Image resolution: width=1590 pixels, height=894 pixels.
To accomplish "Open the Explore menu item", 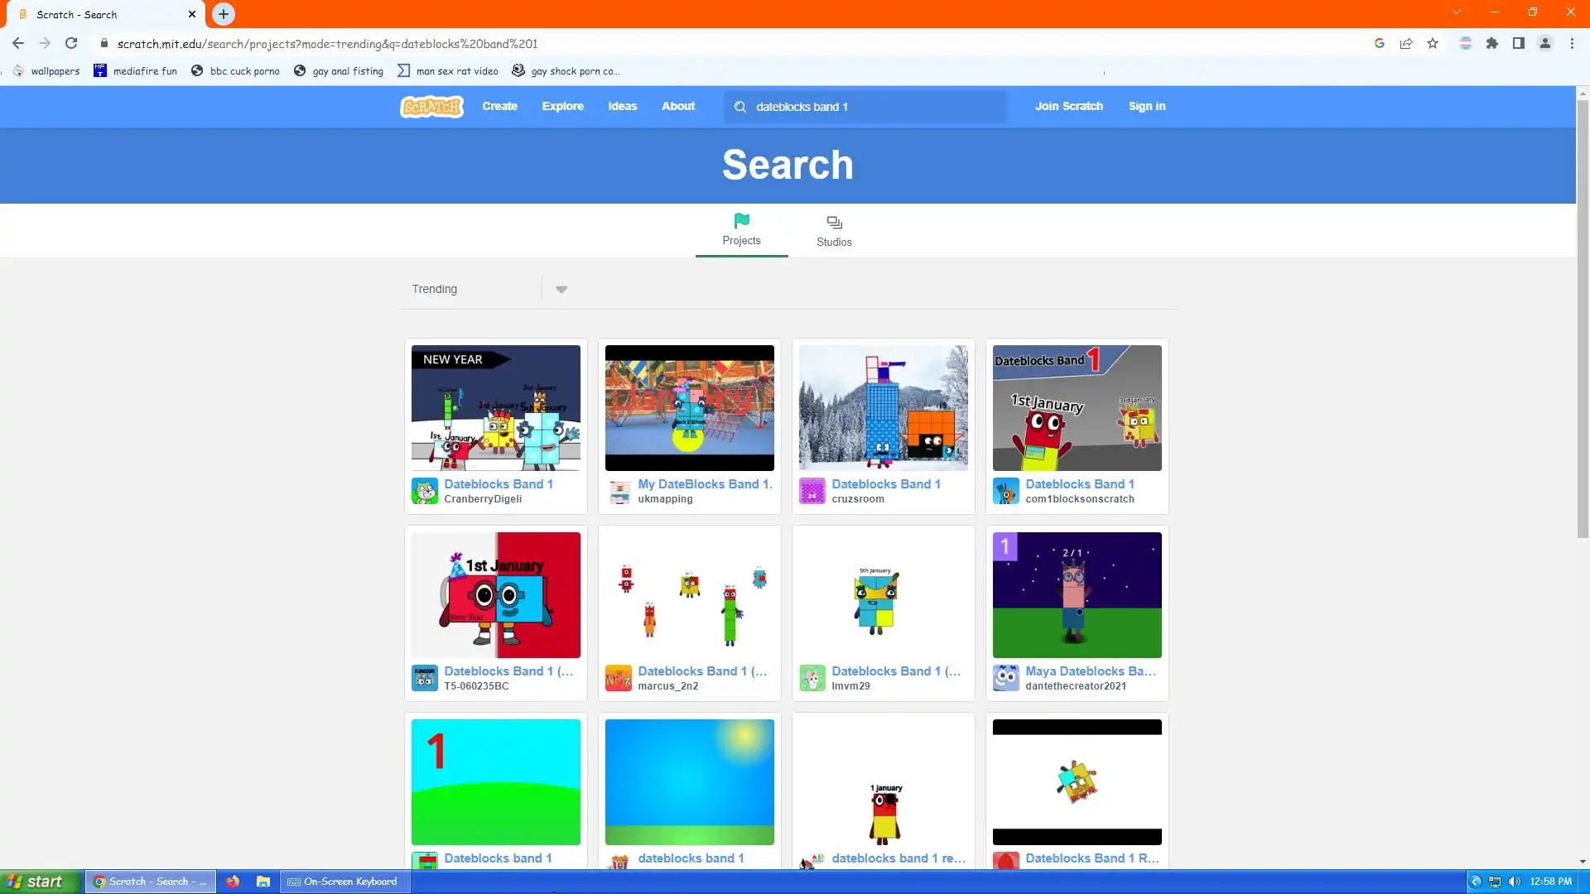I will 562,106.
